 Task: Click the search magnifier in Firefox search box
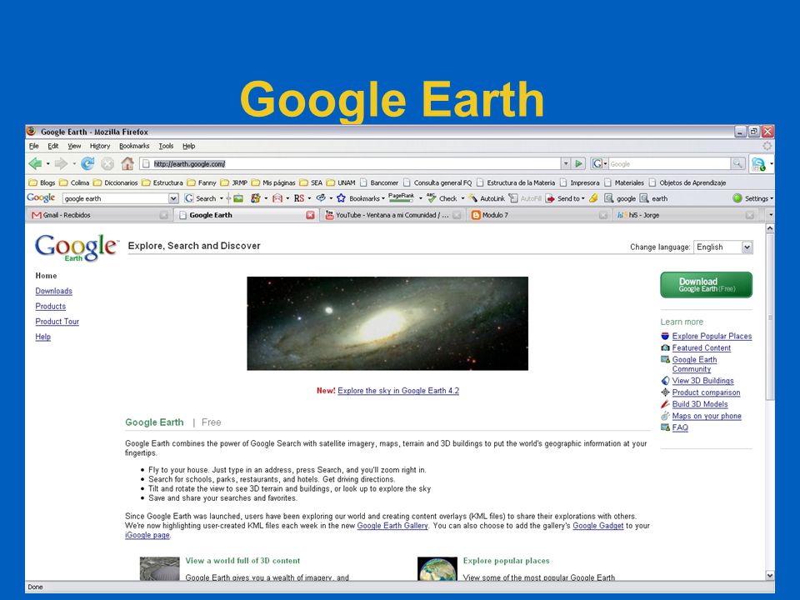tap(737, 164)
